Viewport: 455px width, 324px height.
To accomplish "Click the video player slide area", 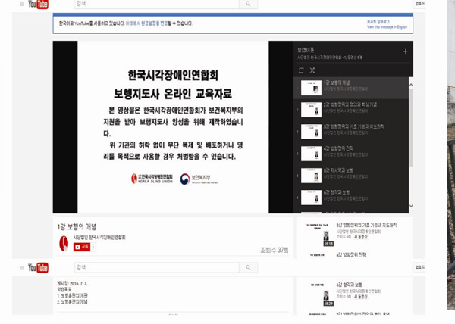I will point(173,127).
